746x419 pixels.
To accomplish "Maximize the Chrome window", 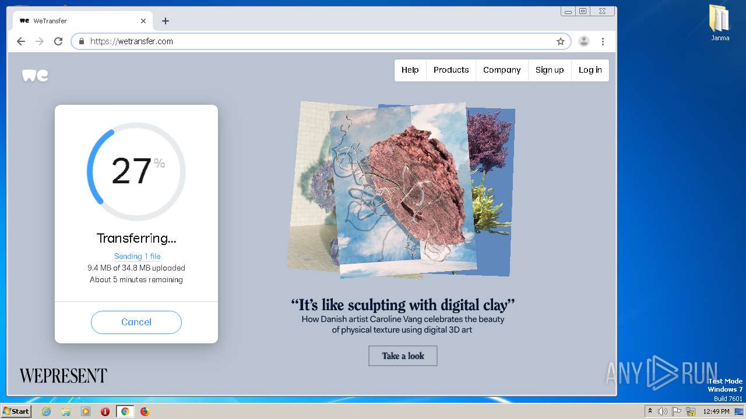I will point(583,11).
